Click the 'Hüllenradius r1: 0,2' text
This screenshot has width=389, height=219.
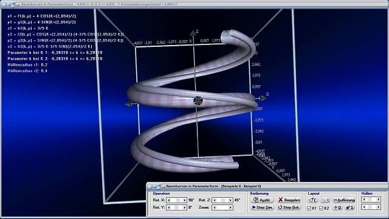[27, 65]
